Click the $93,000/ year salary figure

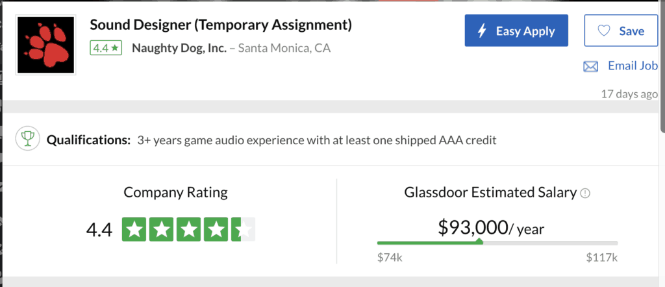pos(491,228)
